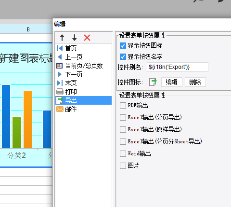This screenshot has height=207, width=231.
Task: Select highlighted 导出 row text
Action: point(71,100)
